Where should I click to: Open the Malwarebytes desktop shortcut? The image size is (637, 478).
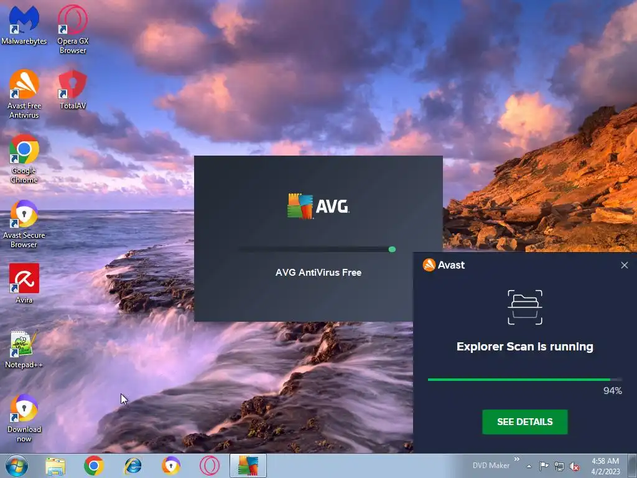(x=24, y=24)
